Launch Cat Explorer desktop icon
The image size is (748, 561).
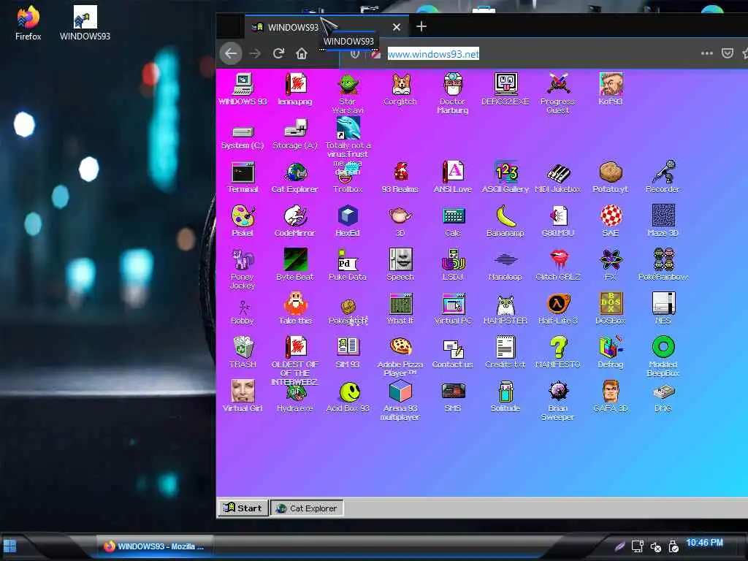(x=295, y=172)
